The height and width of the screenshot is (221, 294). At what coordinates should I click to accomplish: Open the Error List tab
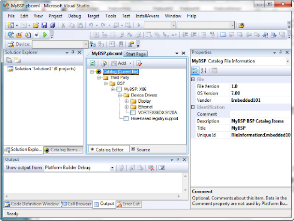129,204
